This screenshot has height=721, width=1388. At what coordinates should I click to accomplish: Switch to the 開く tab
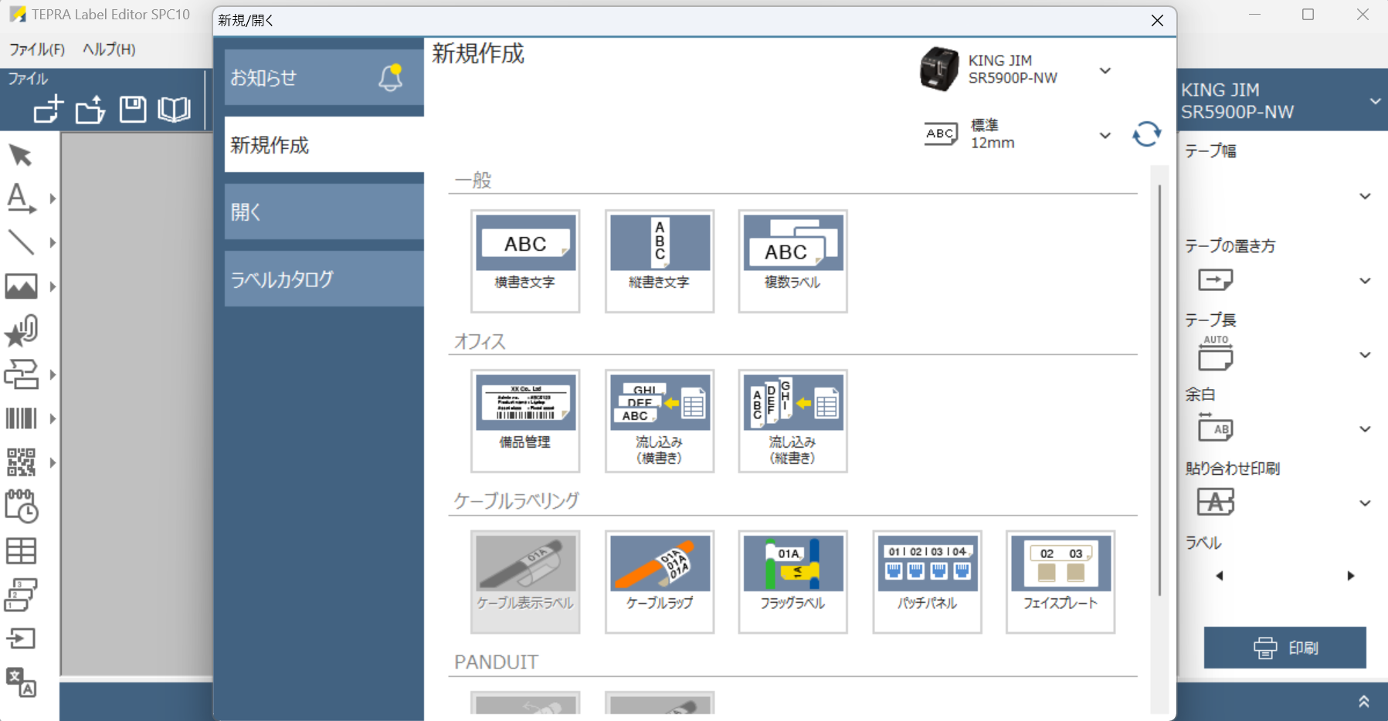324,212
